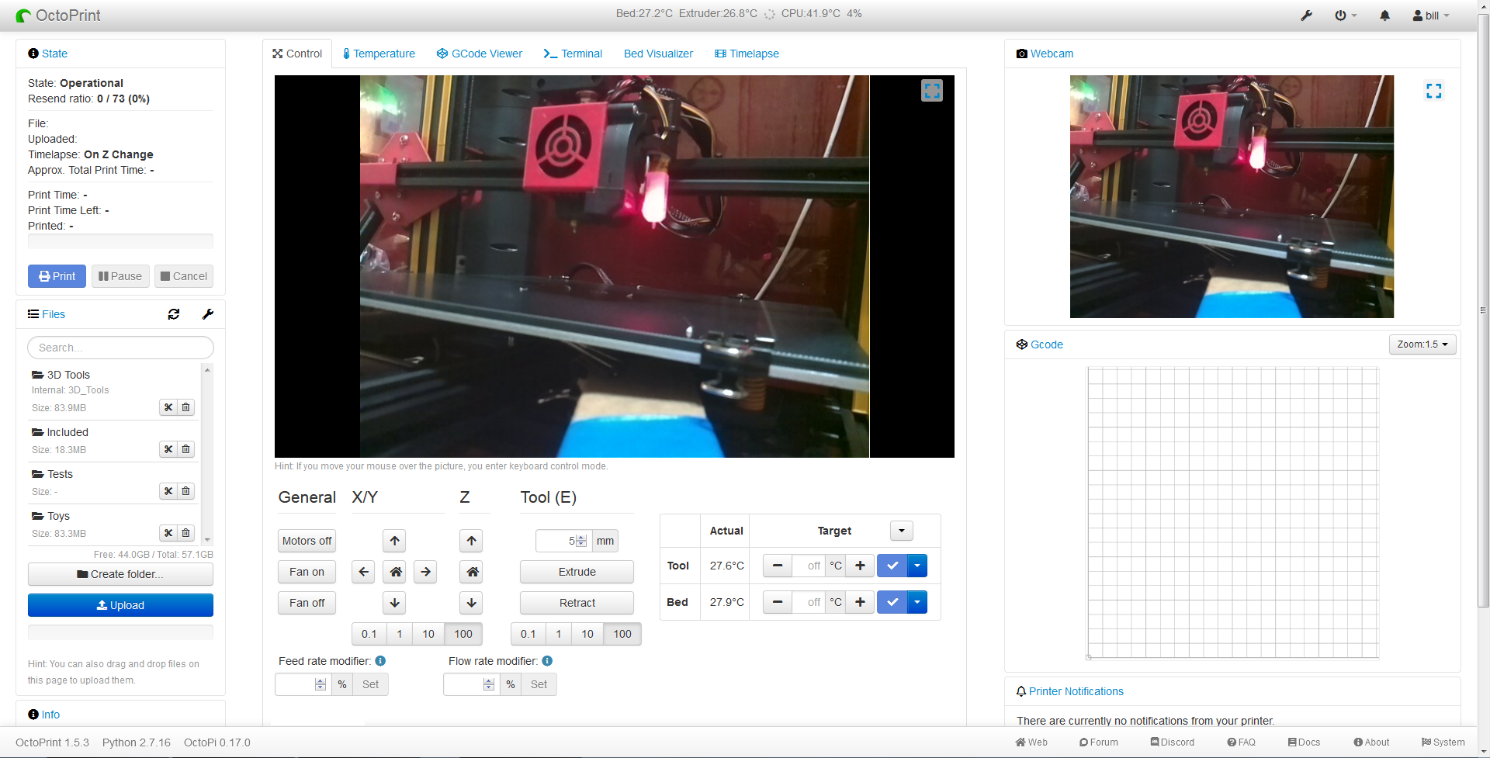The height and width of the screenshot is (758, 1490).
Task: Turn the fan off
Action: click(x=306, y=603)
